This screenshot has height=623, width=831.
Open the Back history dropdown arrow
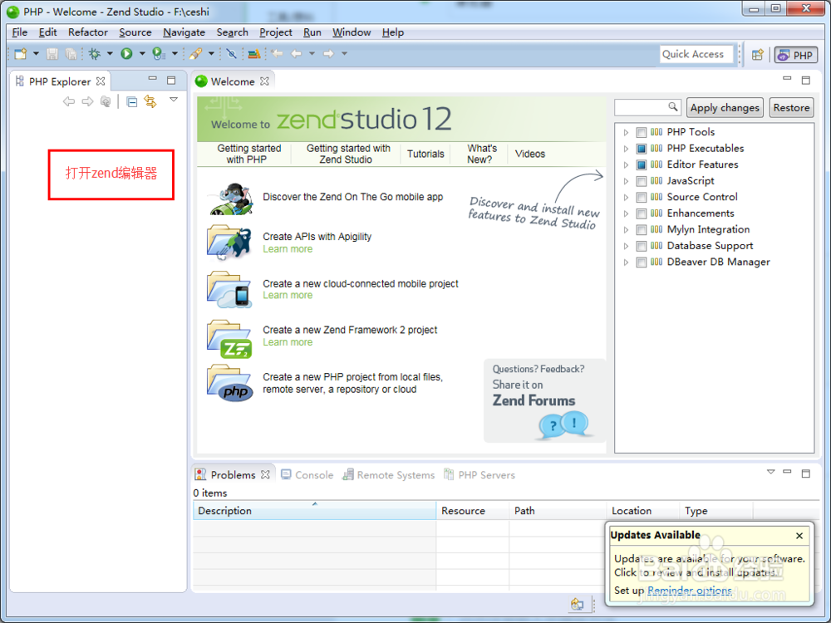point(312,53)
